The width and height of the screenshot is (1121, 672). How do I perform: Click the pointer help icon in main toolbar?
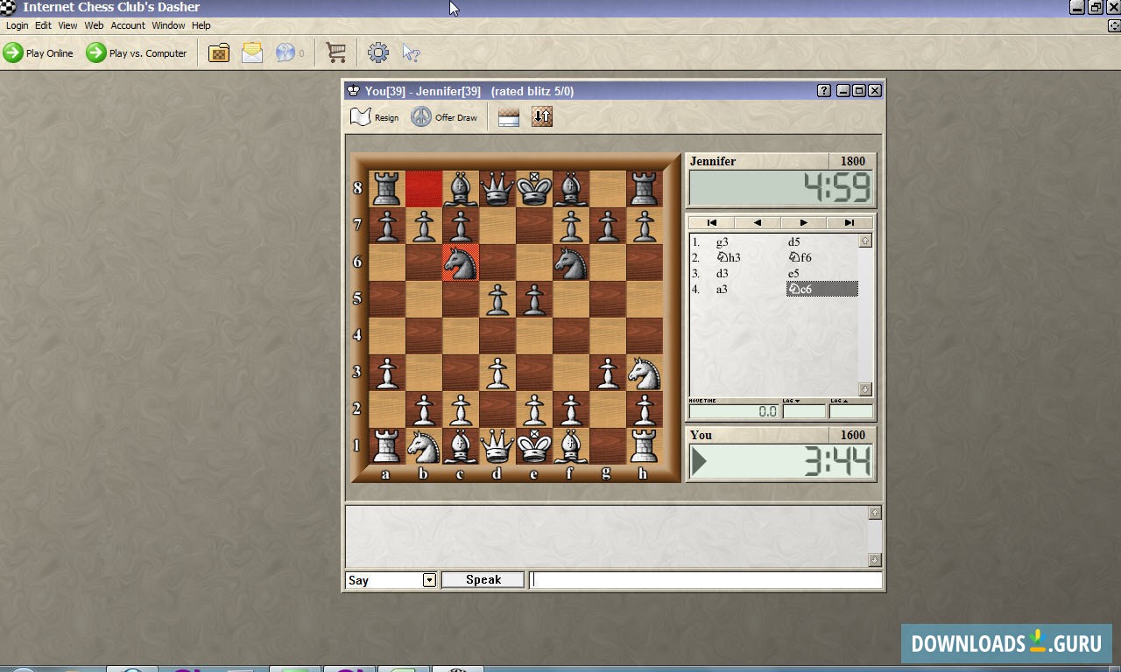(411, 53)
